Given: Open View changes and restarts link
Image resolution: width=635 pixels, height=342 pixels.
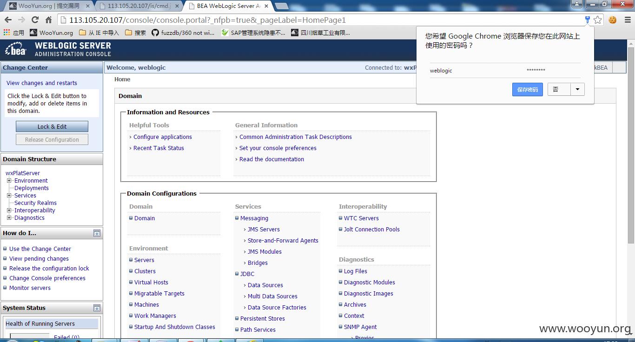Looking at the screenshot, I should point(42,83).
